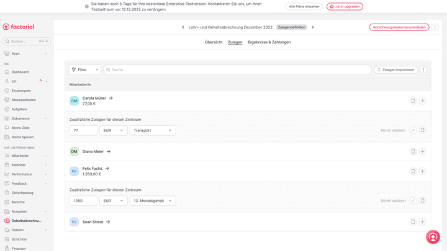Open the EUR currency dropdown for amount 1350
447x251 pixels.
tap(113, 201)
